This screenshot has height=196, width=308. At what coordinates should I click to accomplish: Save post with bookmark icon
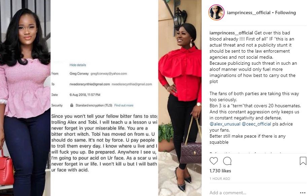303,161
